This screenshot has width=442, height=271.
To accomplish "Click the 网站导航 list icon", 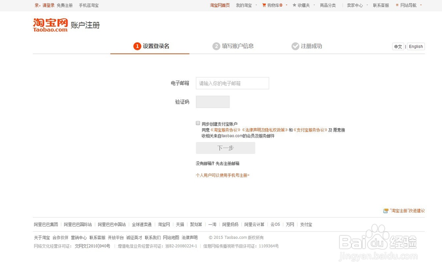I will 397,5.
